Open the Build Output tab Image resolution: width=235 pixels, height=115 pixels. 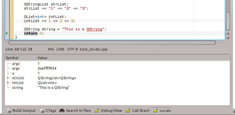click(x=21, y=111)
